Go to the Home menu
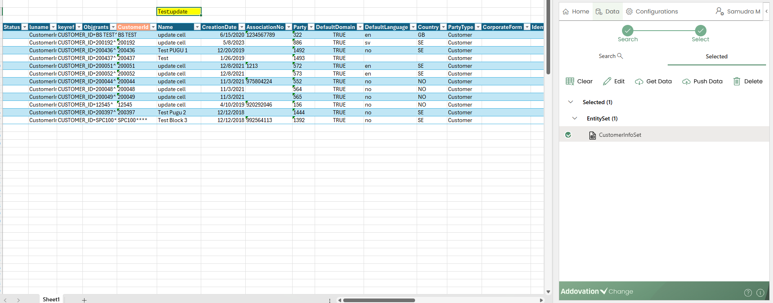The height and width of the screenshot is (303, 773). (x=576, y=11)
